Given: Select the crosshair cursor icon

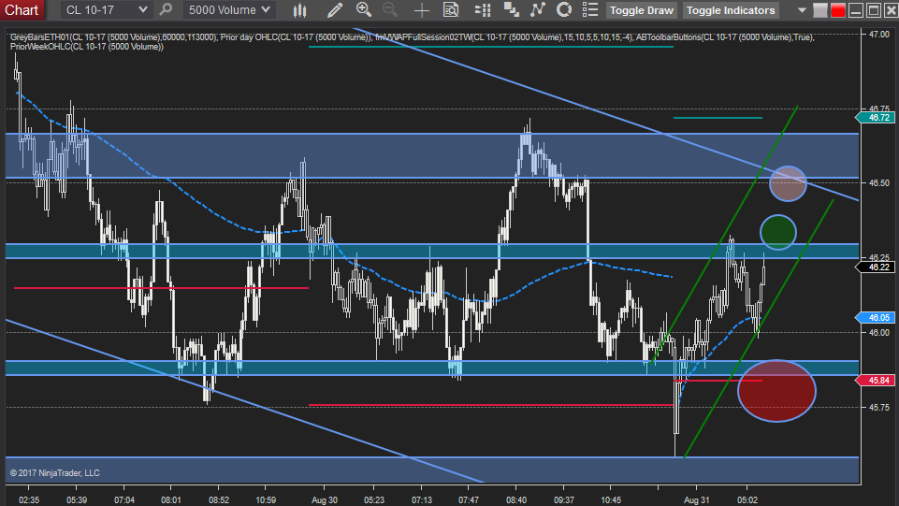Looking at the screenshot, I should tap(421, 9).
